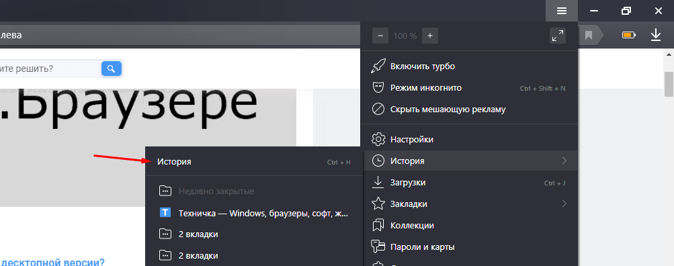The width and height of the screenshot is (674, 266).
Task: Click the clock icon for История
Action: click(x=378, y=161)
